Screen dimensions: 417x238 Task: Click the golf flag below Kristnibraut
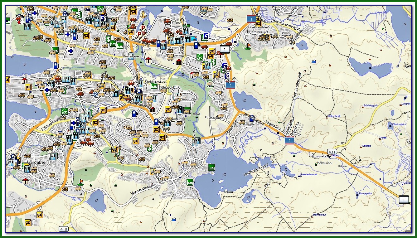coord(248,46)
